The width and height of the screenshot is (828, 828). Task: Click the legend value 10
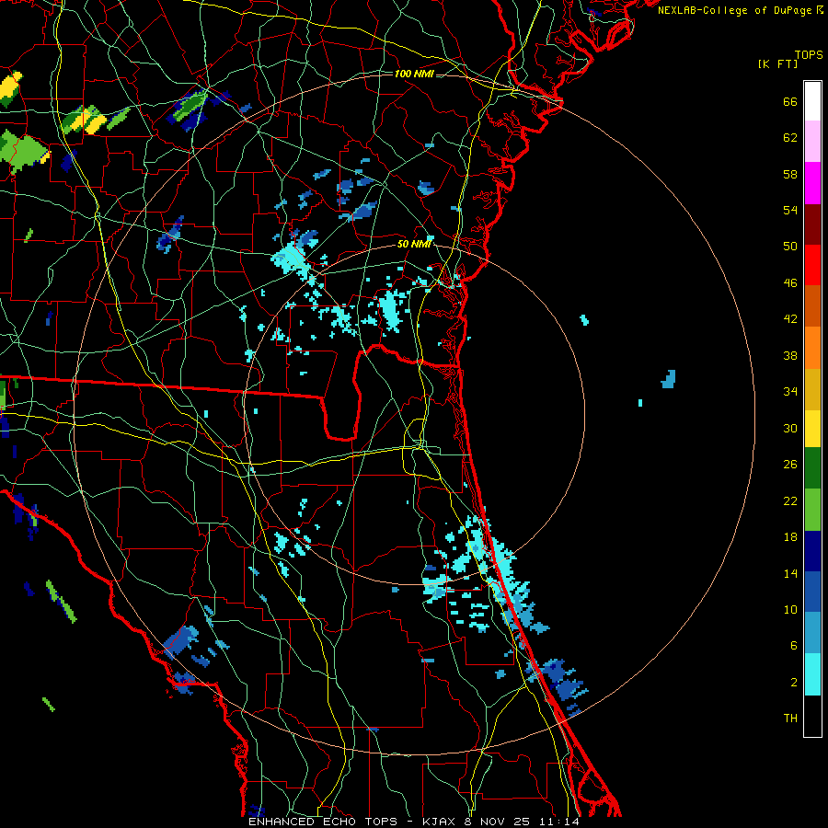coord(790,609)
